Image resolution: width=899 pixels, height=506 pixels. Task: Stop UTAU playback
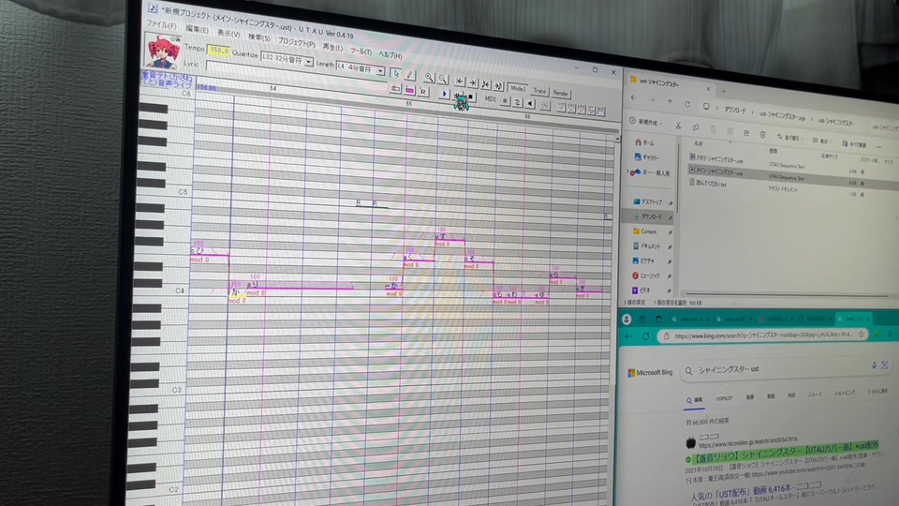(x=470, y=97)
